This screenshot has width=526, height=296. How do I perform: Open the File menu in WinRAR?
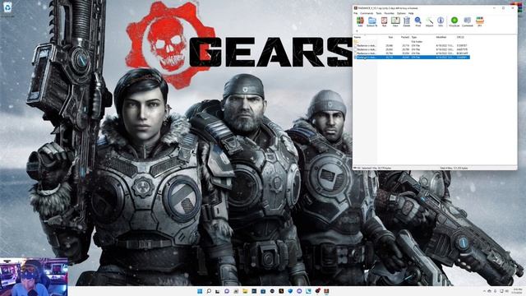pos(356,13)
